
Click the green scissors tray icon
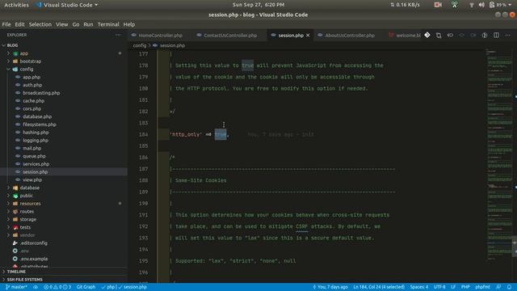tap(454, 5)
